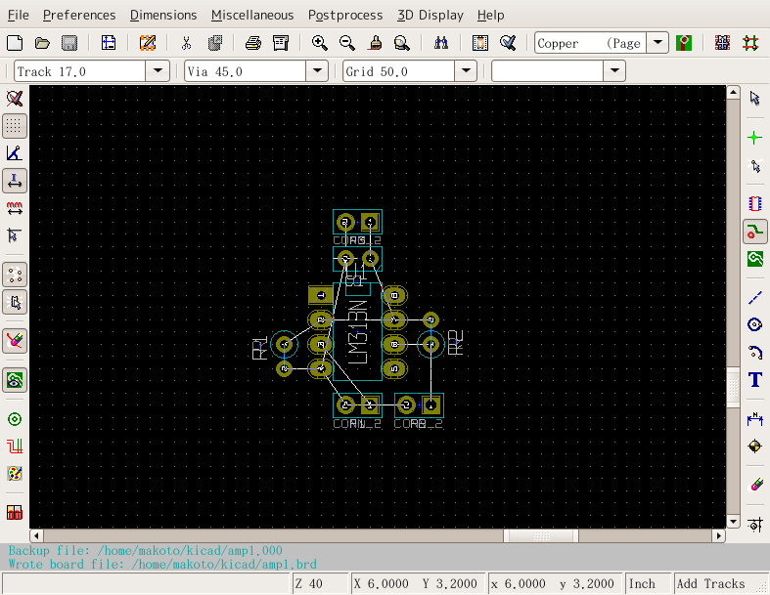Toggle the grid display button
This screenshot has height=595, width=770.
15,126
